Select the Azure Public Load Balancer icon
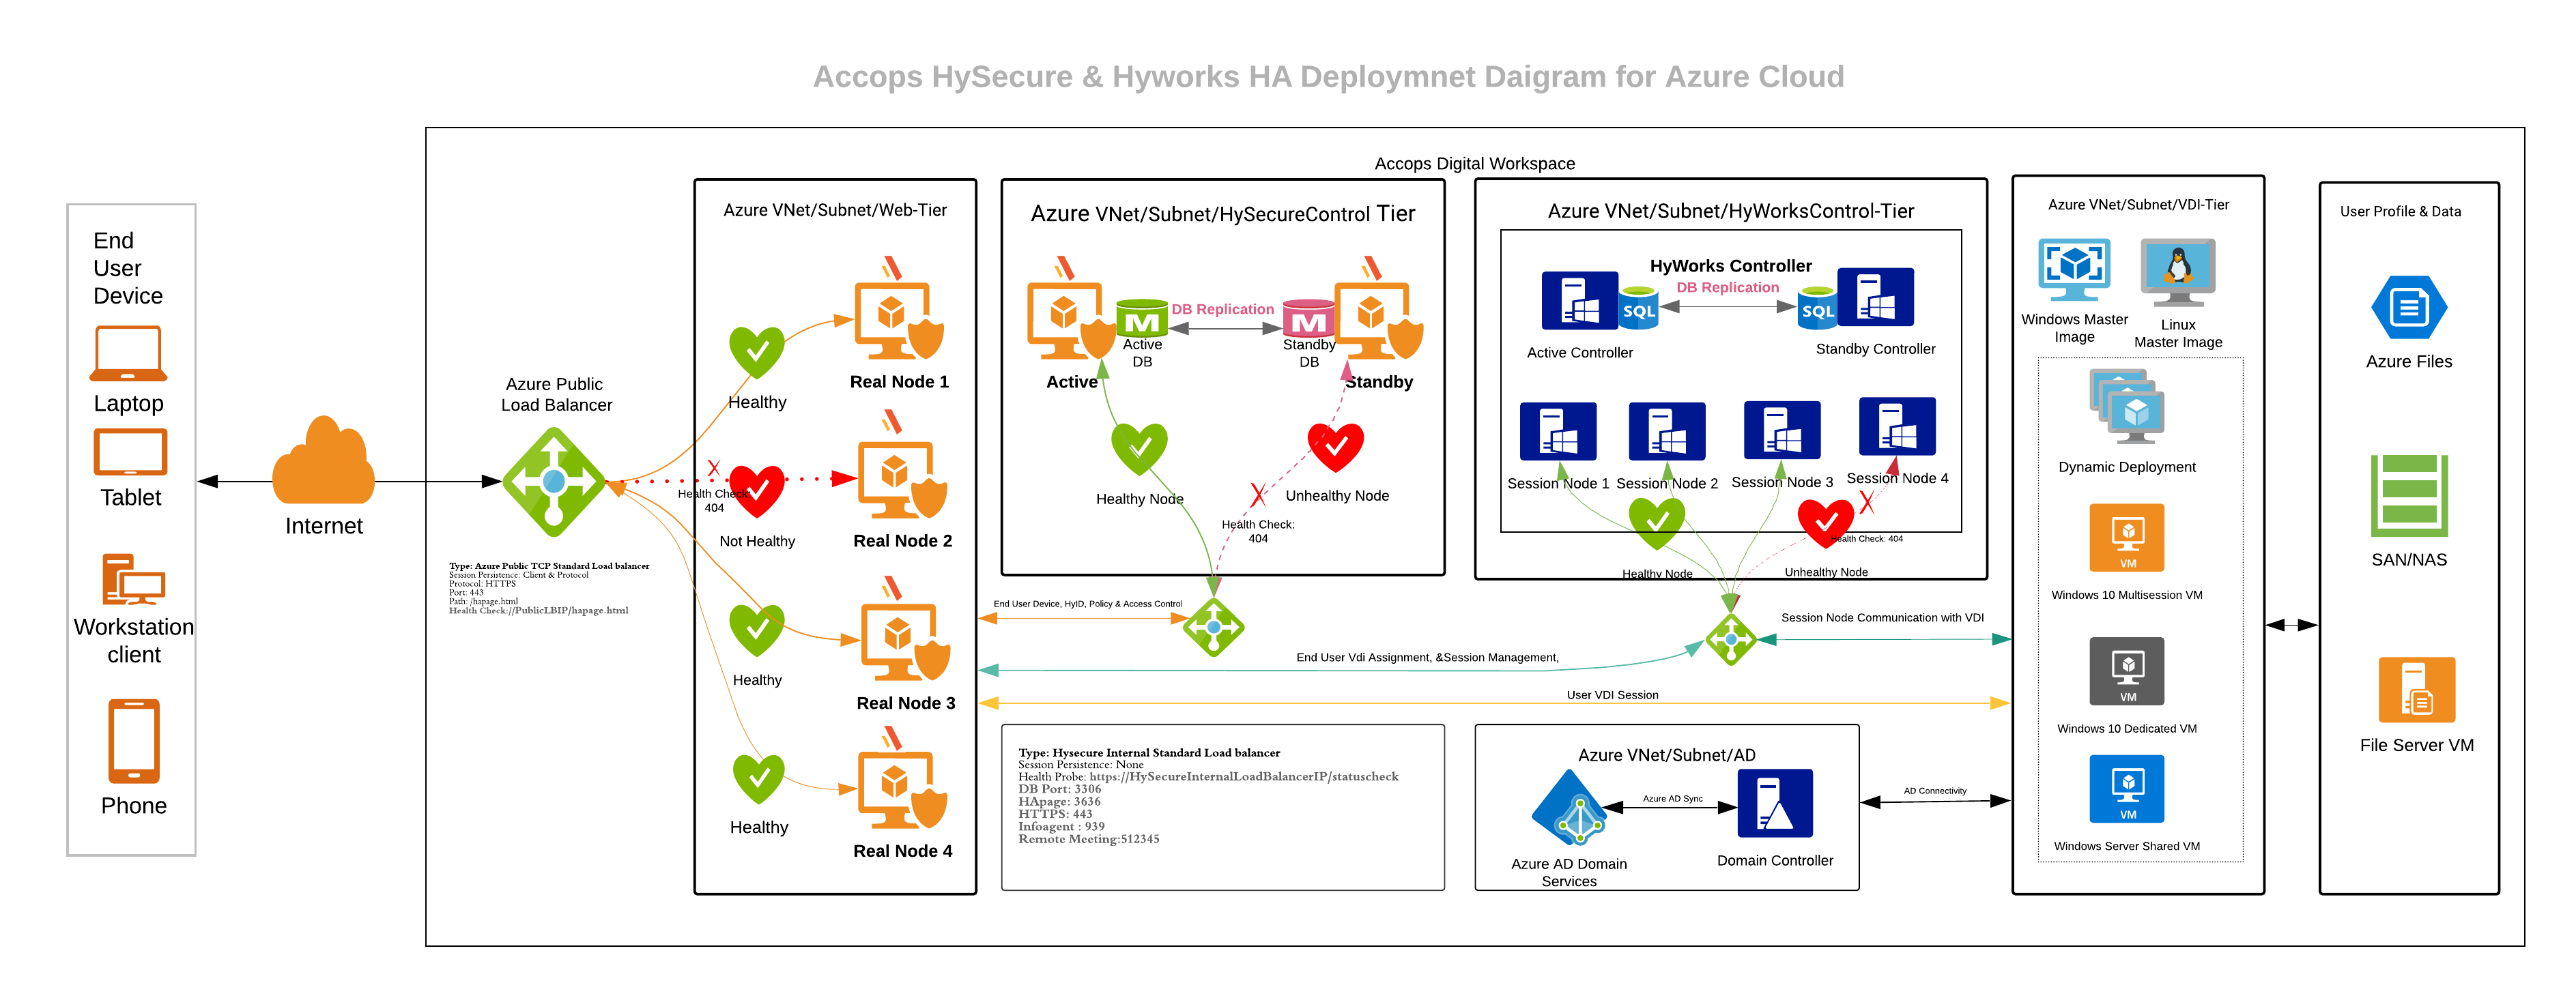The height and width of the screenshot is (998, 2576). tap(554, 482)
